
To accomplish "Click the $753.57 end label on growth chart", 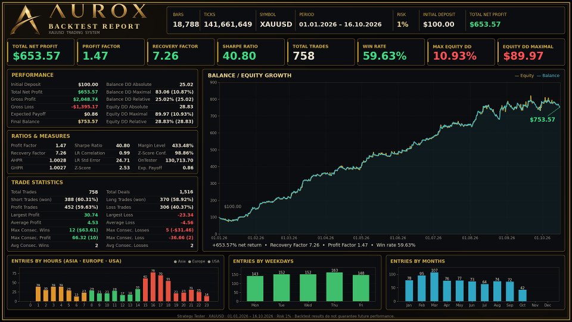I will click(x=542, y=120).
